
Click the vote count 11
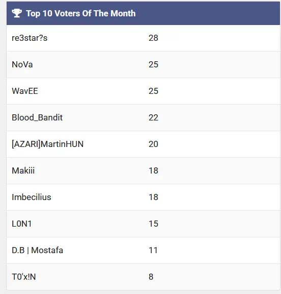153,250
